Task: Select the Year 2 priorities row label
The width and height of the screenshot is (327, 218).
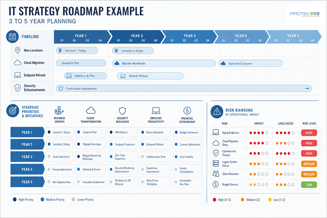Action: 28,144
